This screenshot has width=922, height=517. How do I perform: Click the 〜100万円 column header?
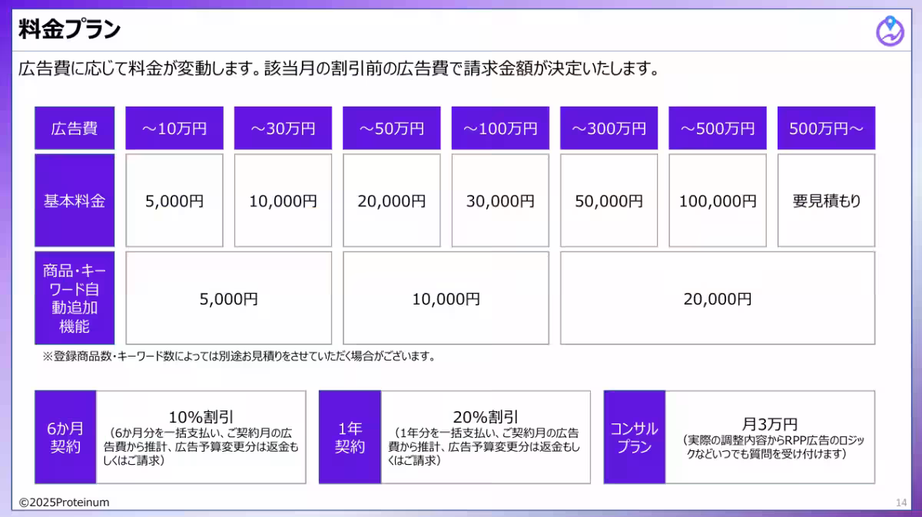click(500, 128)
